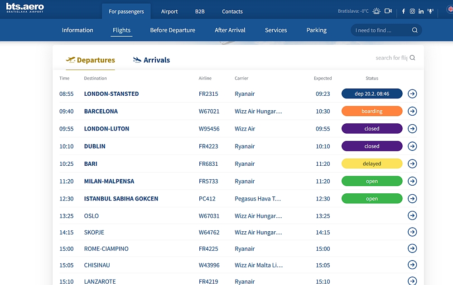
Task: Expand the Before Departure menu
Action: click(173, 30)
